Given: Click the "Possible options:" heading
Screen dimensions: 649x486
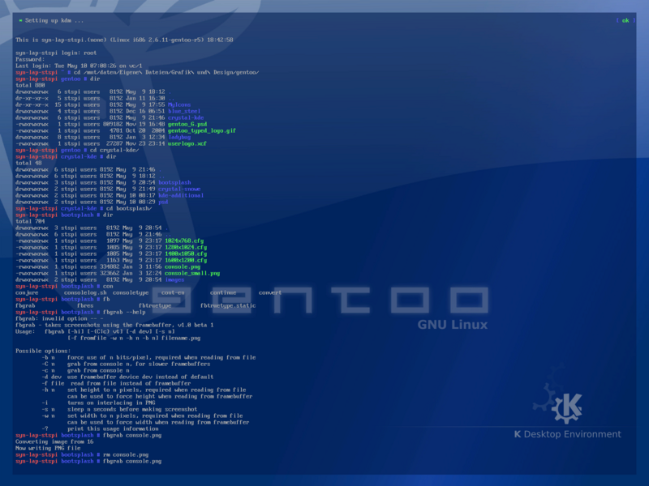Looking at the screenshot, I should point(43,351).
